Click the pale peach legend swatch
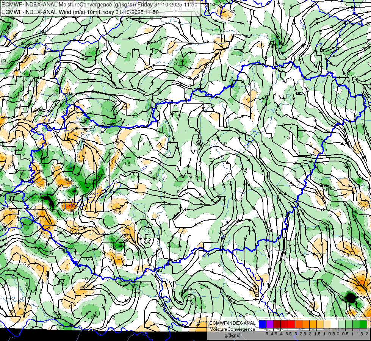 tap(327, 324)
